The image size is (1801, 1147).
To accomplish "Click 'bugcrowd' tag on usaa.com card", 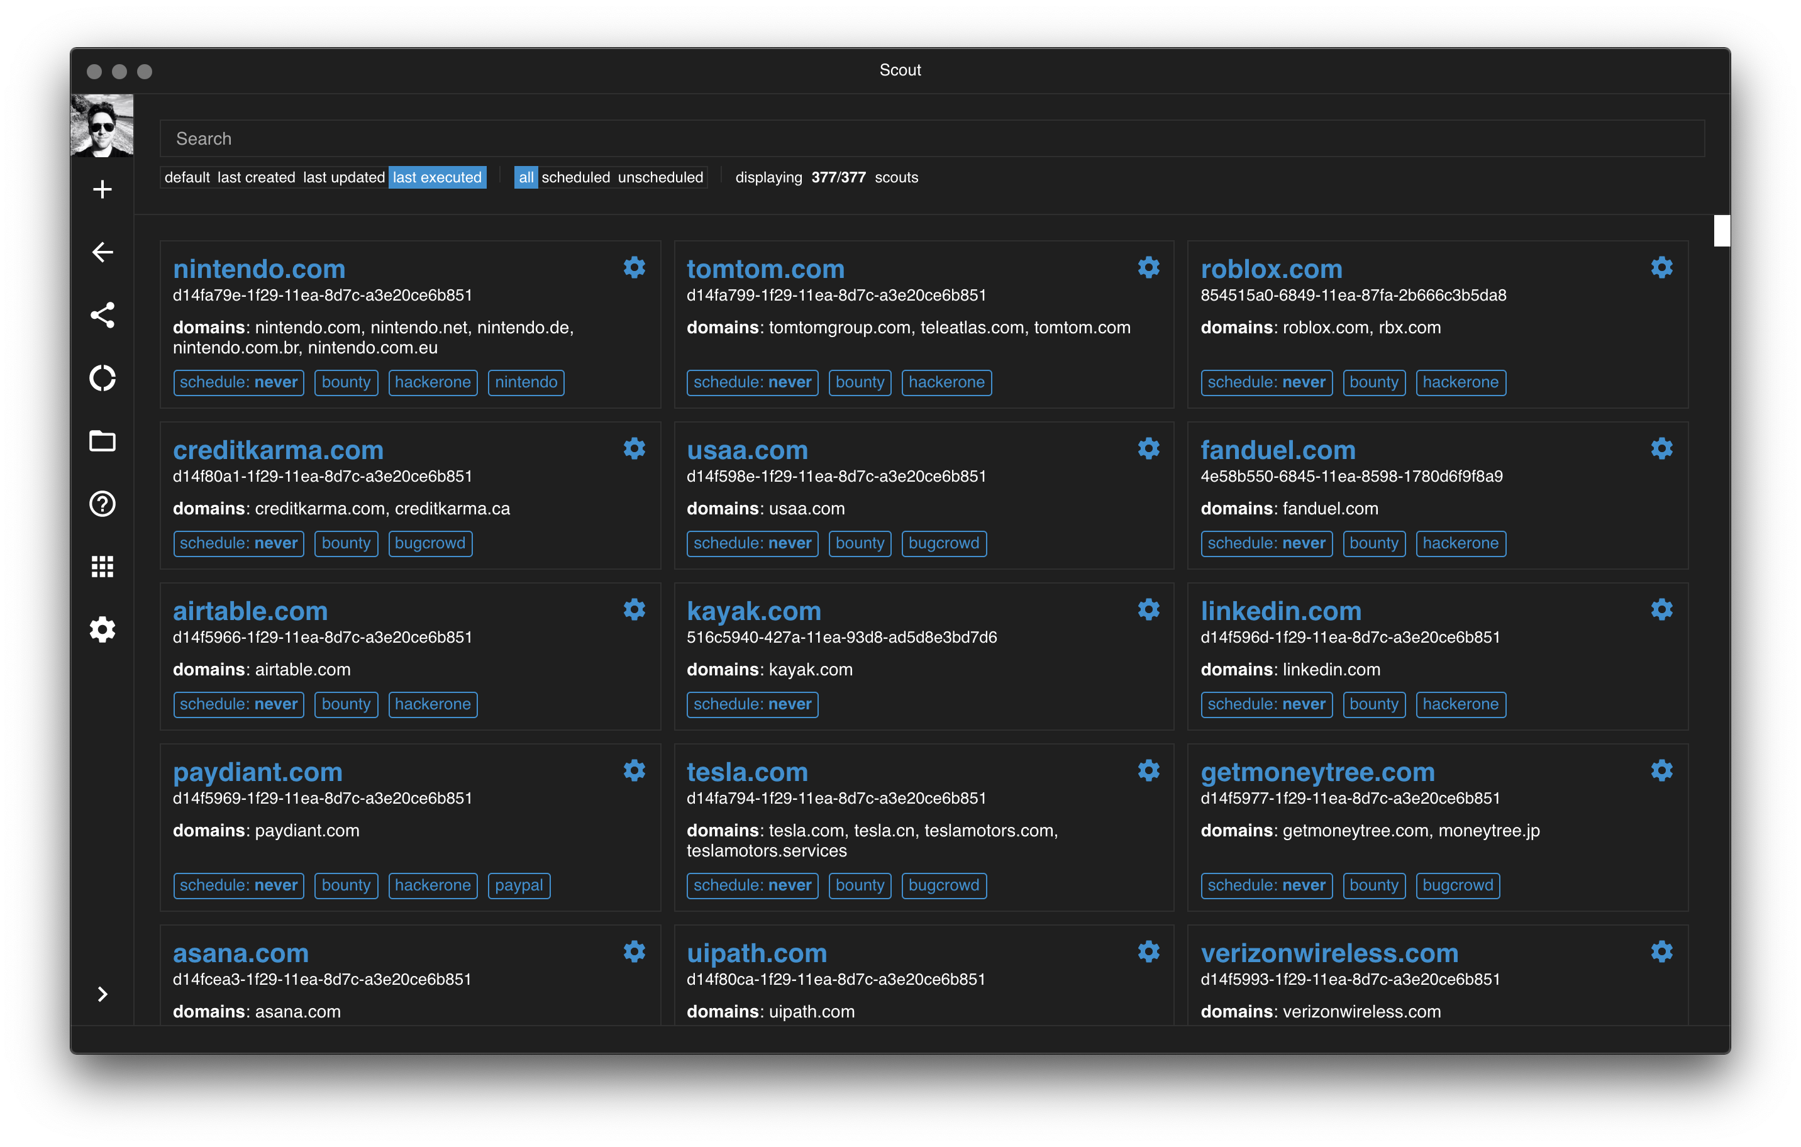I will (x=943, y=543).
